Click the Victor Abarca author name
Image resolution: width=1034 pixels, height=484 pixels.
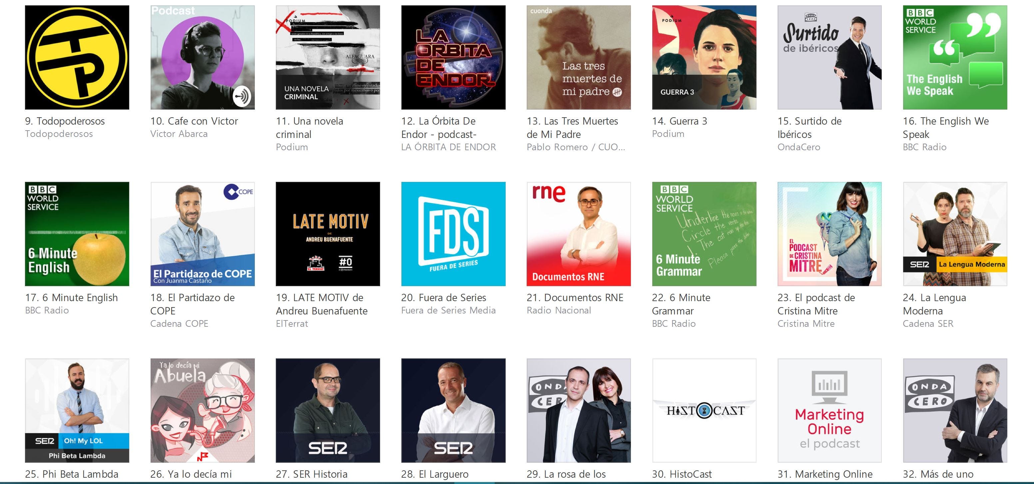179,134
